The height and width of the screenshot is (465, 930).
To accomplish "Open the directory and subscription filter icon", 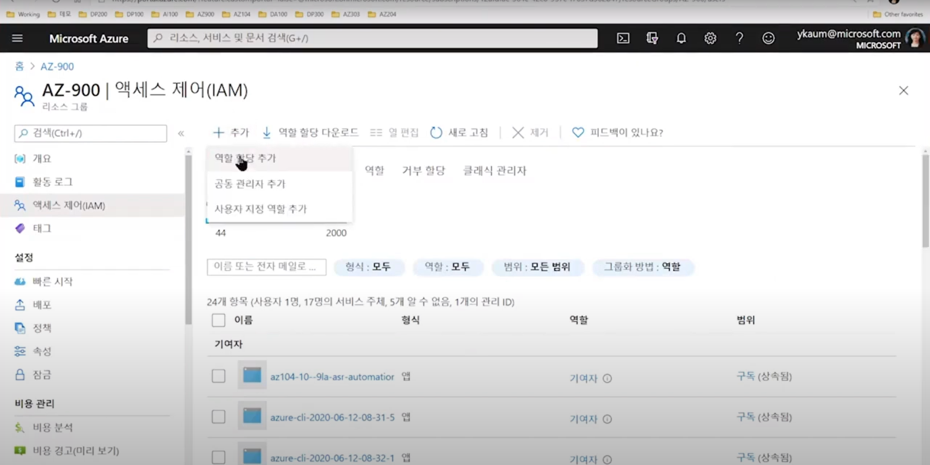I will (x=652, y=38).
